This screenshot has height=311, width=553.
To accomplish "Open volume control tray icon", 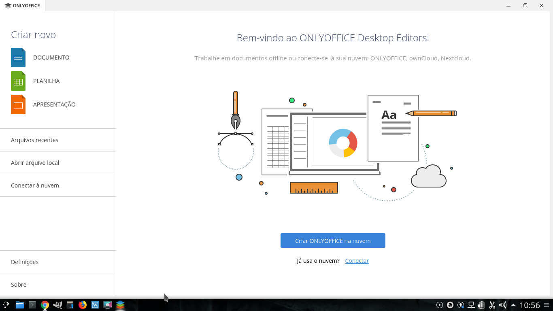I will (503, 305).
